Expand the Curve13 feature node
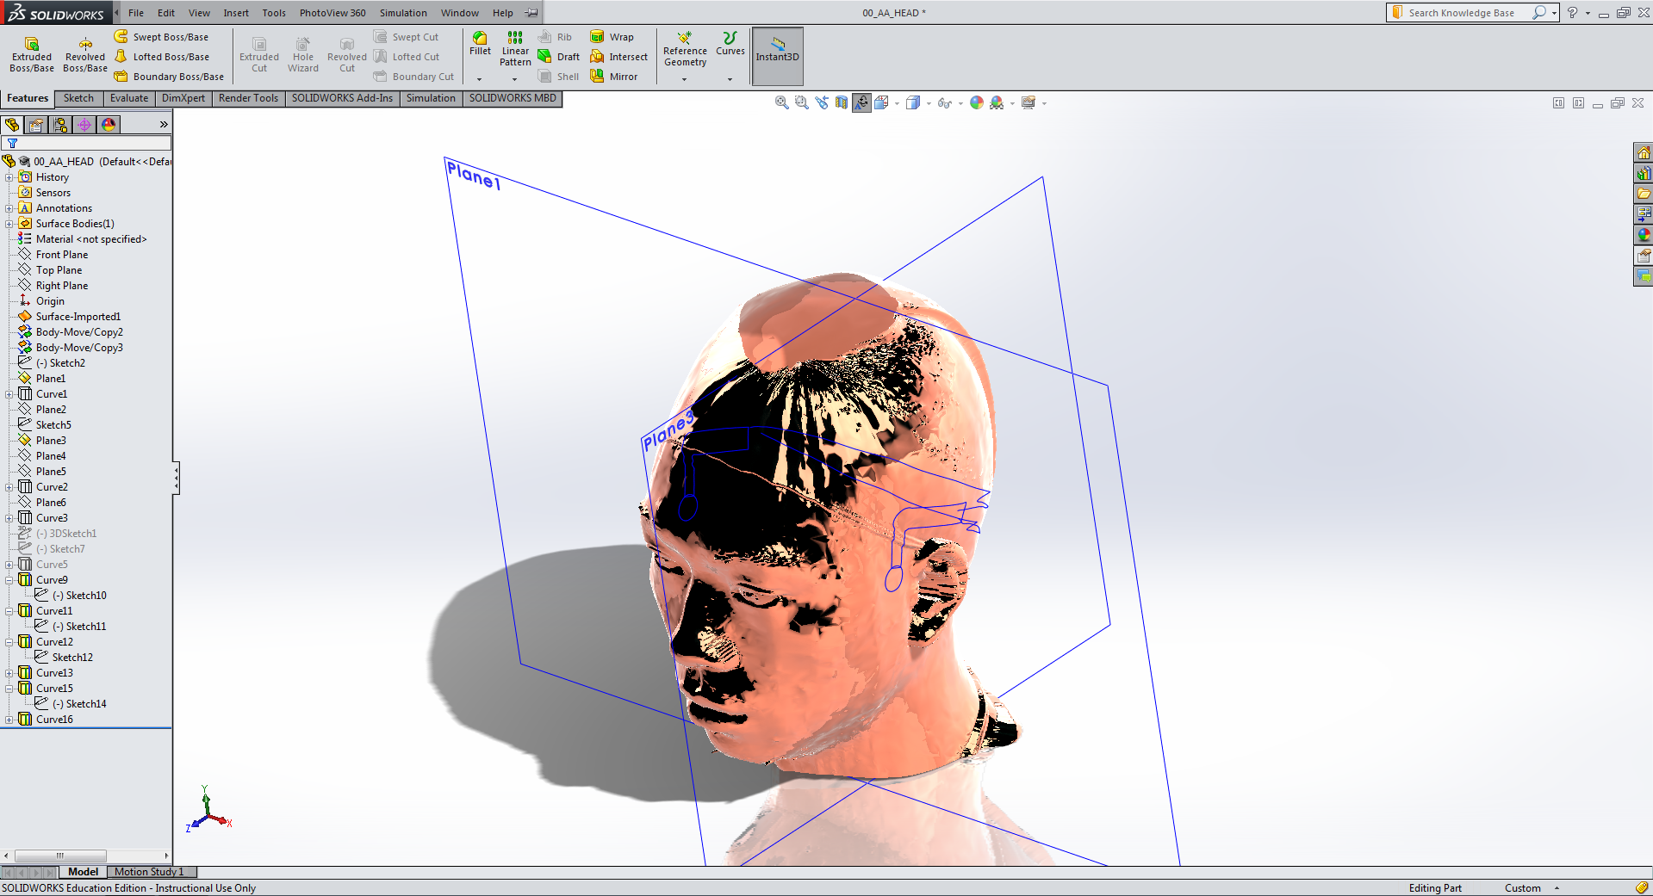This screenshot has width=1653, height=896. pyautogui.click(x=9, y=673)
